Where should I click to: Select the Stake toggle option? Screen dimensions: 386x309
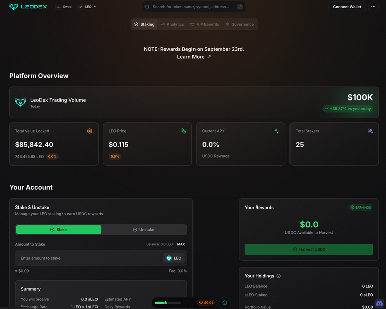pyautogui.click(x=59, y=229)
